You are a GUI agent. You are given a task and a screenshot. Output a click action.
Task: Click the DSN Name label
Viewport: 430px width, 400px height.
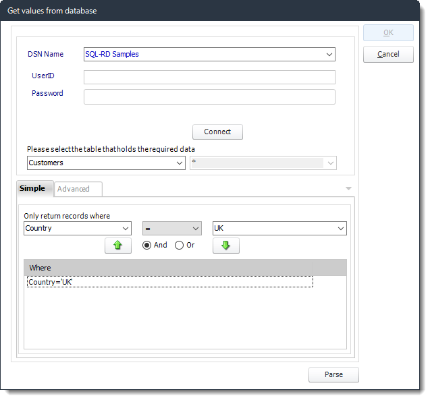[x=45, y=54]
